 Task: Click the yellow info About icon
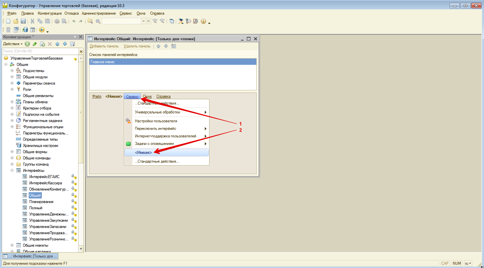[x=203, y=21]
